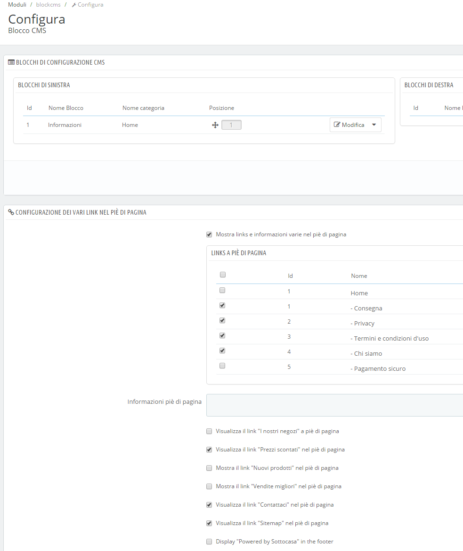This screenshot has width=463, height=551.
Task: Enable Display "Powered by Sottocasa" checkbox
Action: (x=209, y=542)
